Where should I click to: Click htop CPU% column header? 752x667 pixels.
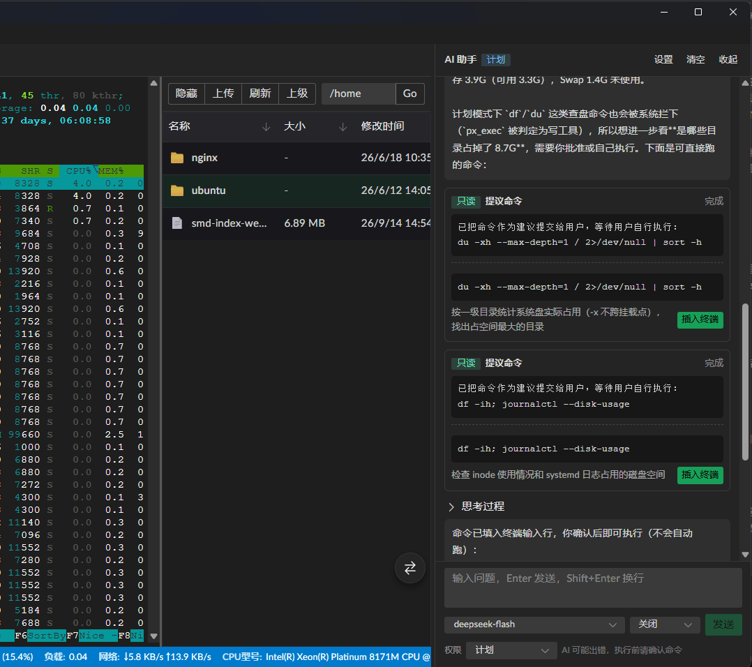[x=79, y=171]
